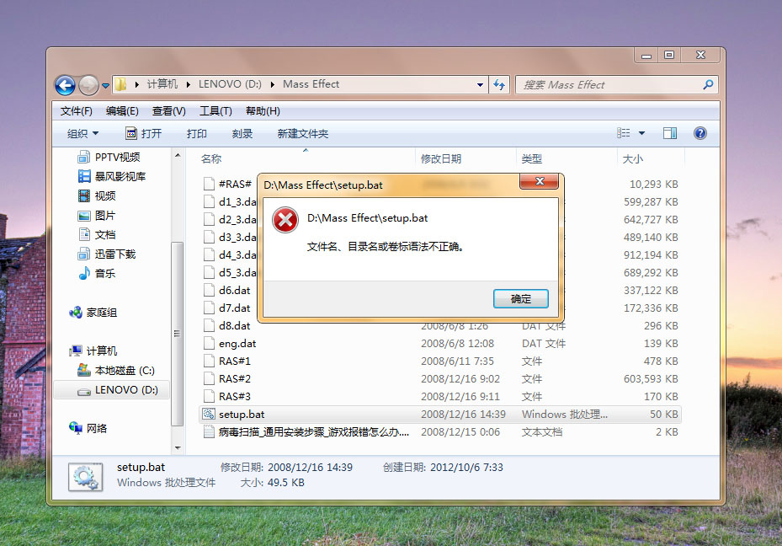Sort by the 名称 column header
Viewport: 782px width, 546px height.
tap(211, 158)
